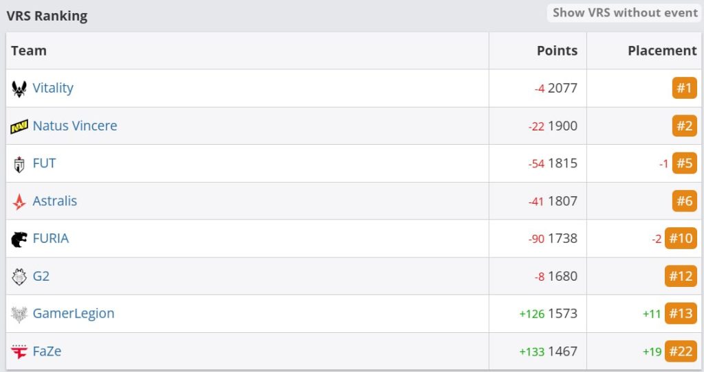Click the #1 placement badge

pyautogui.click(x=684, y=88)
